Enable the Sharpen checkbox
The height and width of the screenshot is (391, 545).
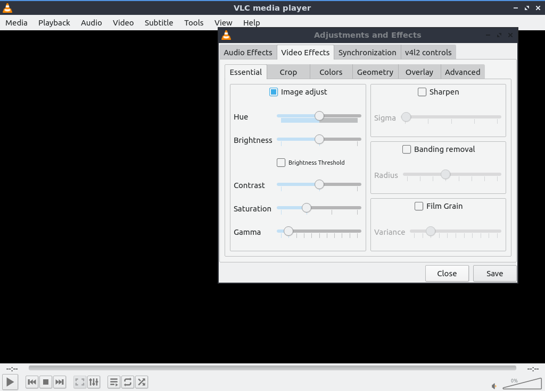tap(422, 92)
